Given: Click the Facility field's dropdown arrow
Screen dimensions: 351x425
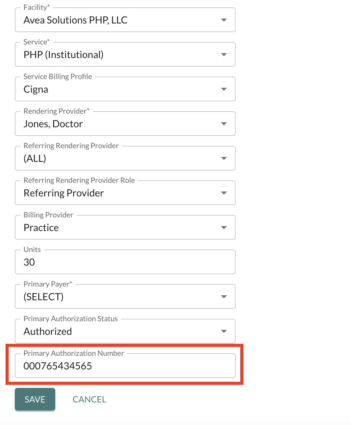Looking at the screenshot, I should coord(224,20).
